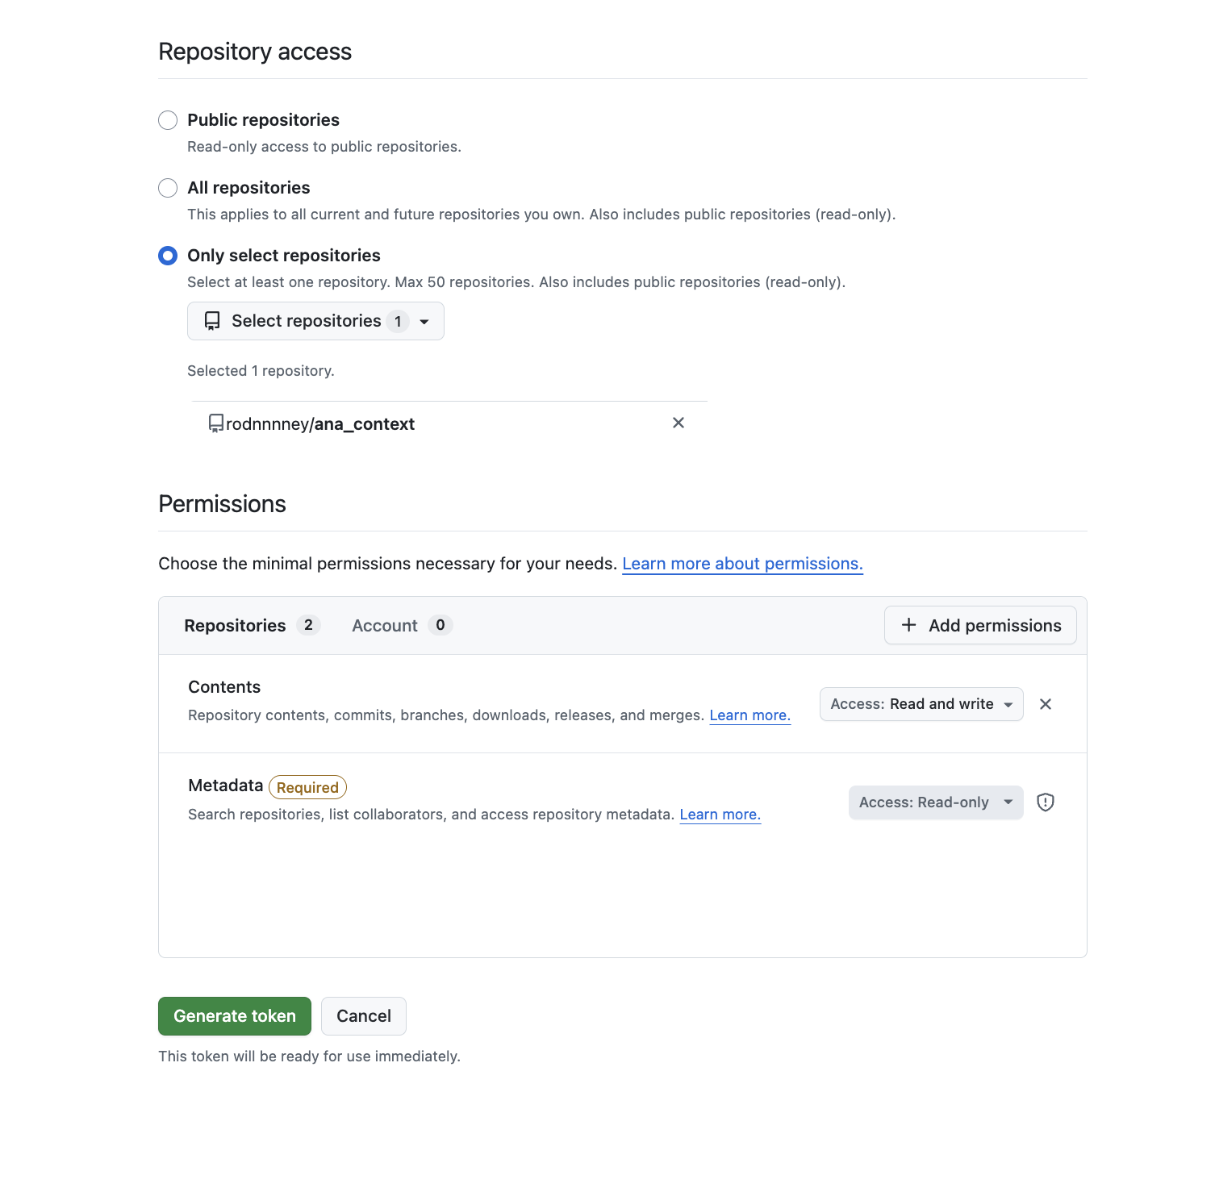
Task: Click Learn more beside the Metadata description
Action: pos(719,814)
